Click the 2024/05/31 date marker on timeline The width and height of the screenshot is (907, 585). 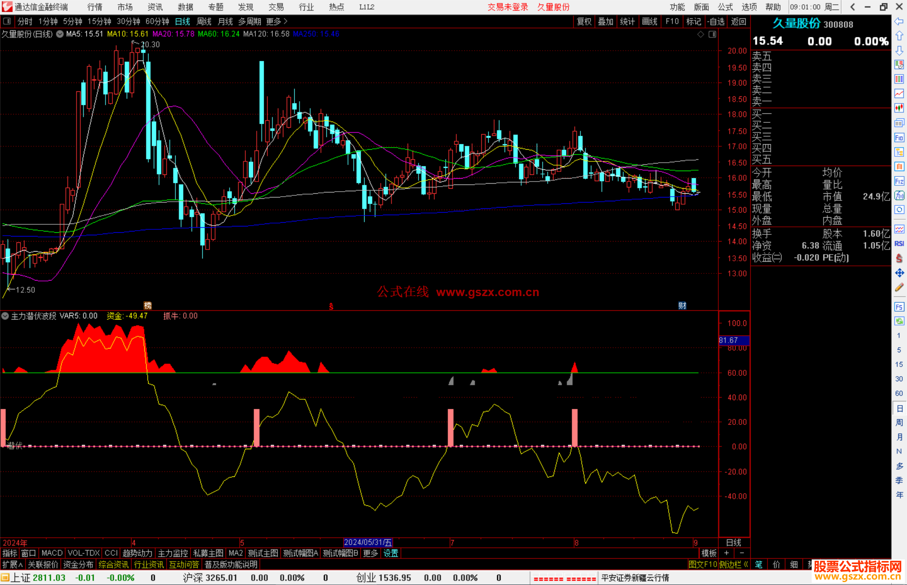point(368,542)
